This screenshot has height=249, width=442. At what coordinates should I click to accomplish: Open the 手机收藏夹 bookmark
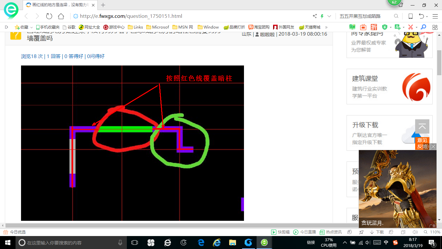[48, 27]
